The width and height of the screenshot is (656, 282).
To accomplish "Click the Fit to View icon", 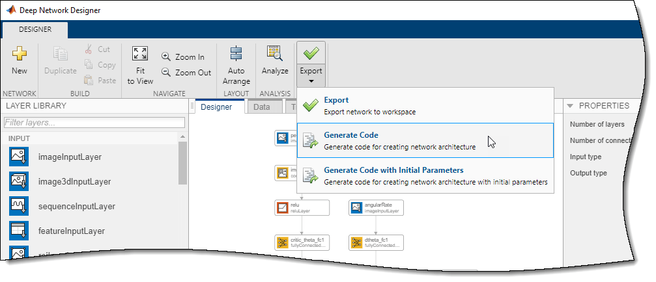I will click(140, 53).
